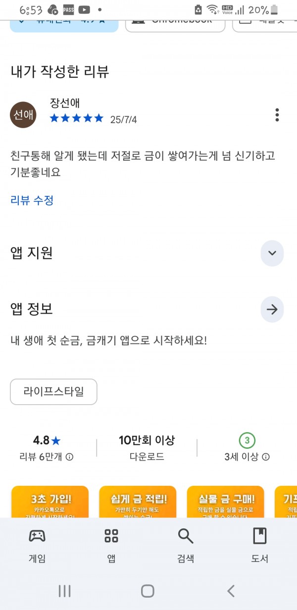Switch to the 앱 tab
Viewport: 297px width, 610px height.
click(111, 545)
